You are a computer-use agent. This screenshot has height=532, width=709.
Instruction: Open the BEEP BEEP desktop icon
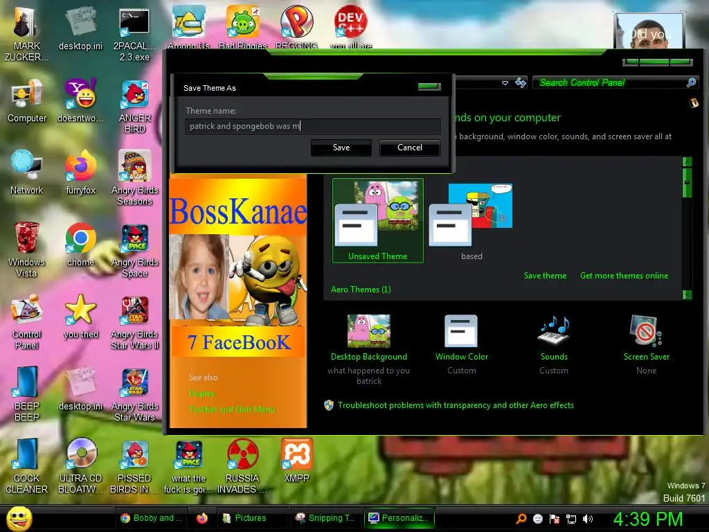click(x=27, y=393)
